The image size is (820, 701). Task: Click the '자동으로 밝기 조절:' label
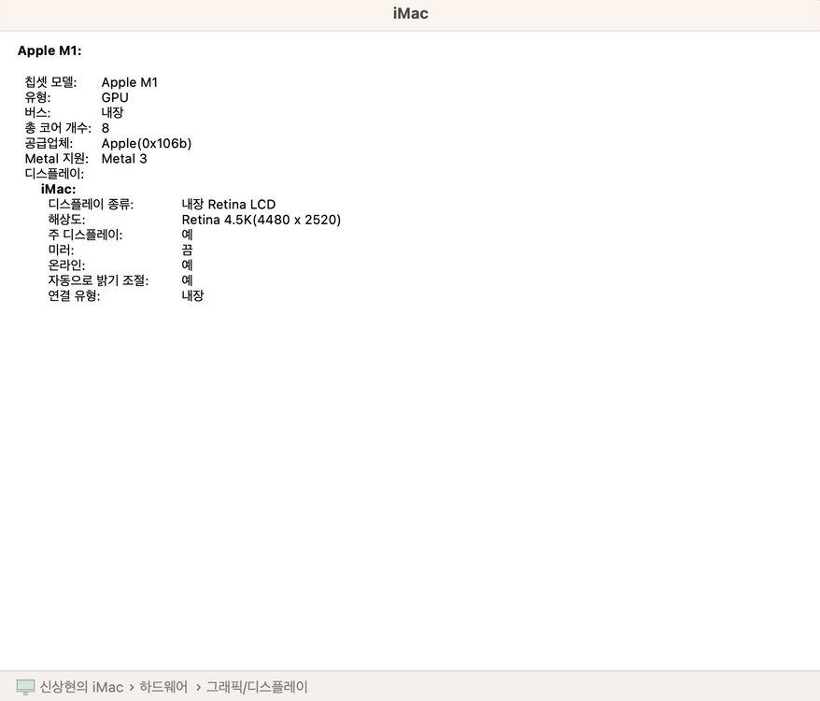click(98, 280)
